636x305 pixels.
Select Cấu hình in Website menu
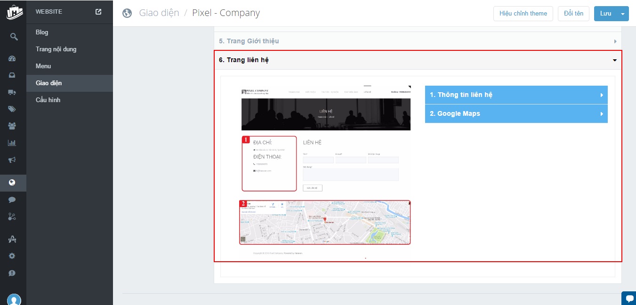coord(48,100)
